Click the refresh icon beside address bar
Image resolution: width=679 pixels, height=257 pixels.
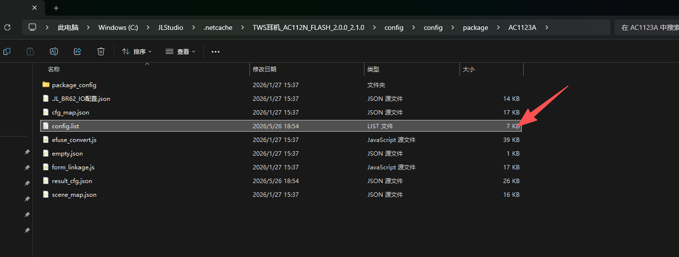pyautogui.click(x=7, y=27)
